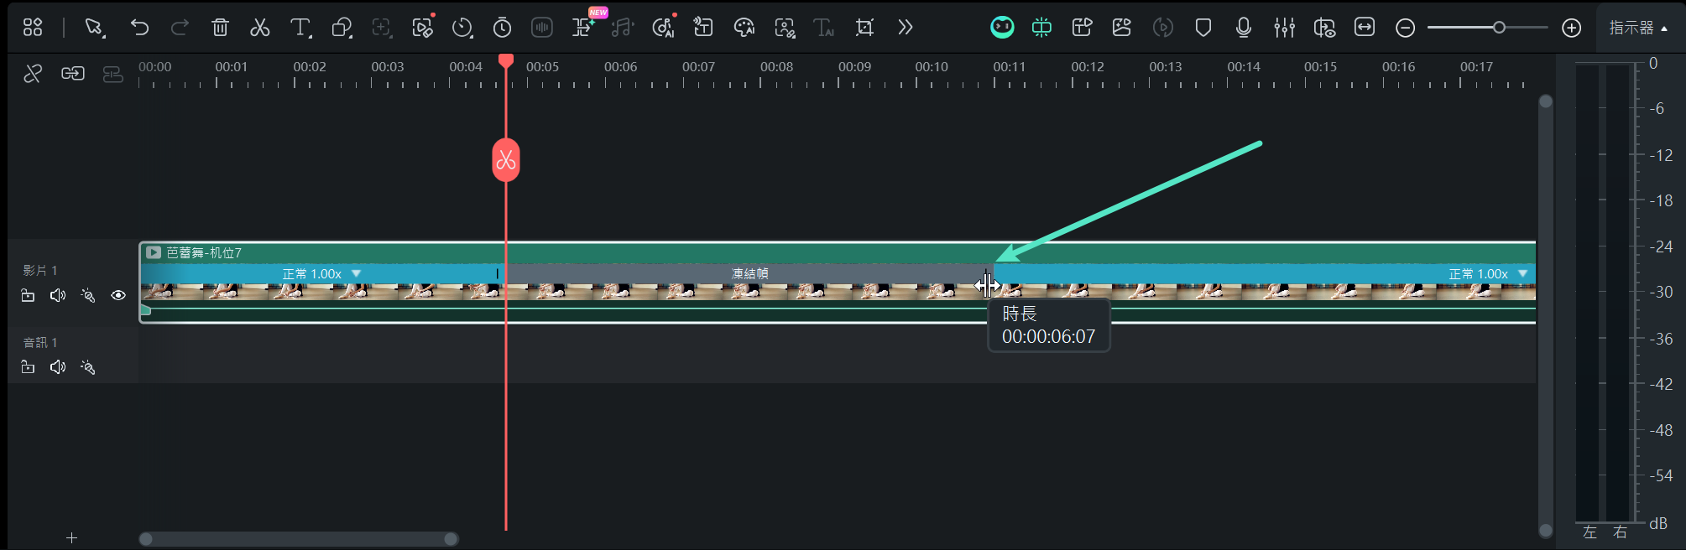Add a marker with the shield icon

click(x=1203, y=28)
